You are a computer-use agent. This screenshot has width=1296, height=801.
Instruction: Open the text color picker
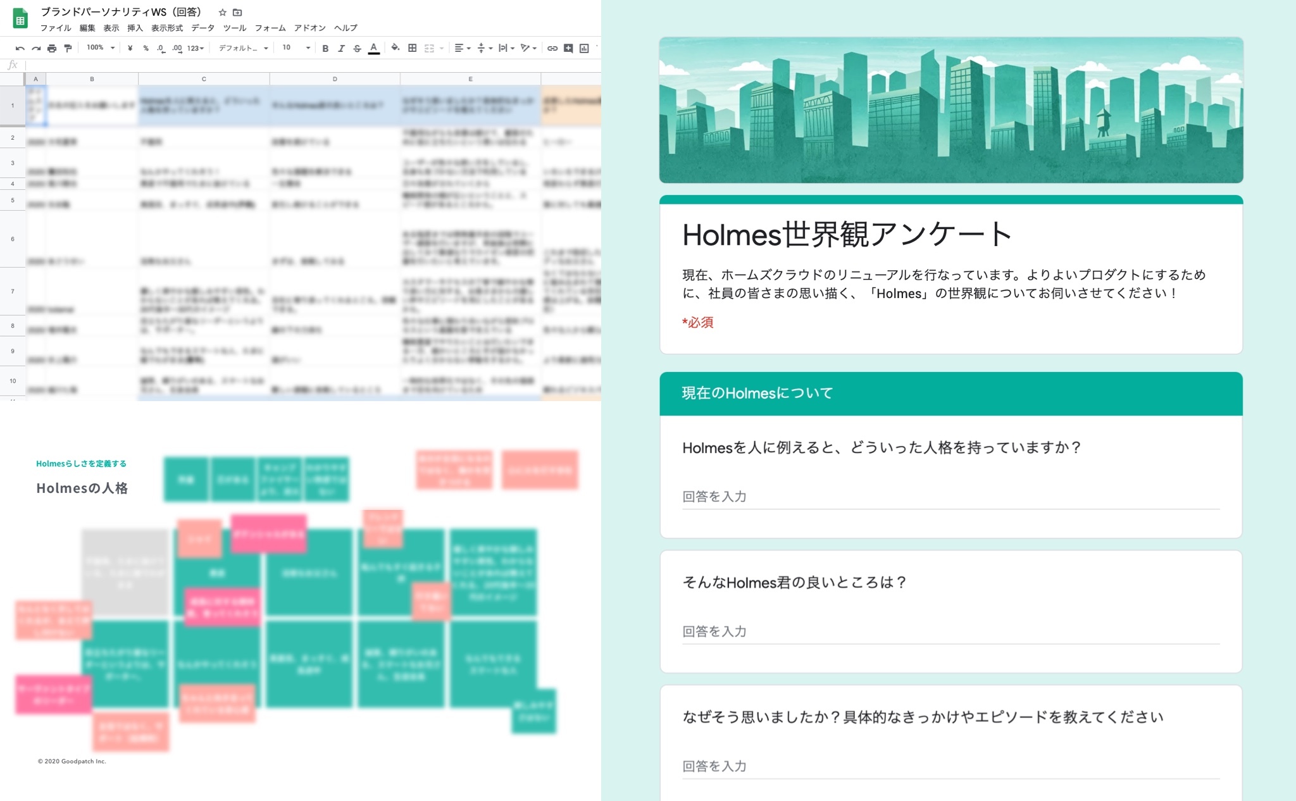point(374,48)
